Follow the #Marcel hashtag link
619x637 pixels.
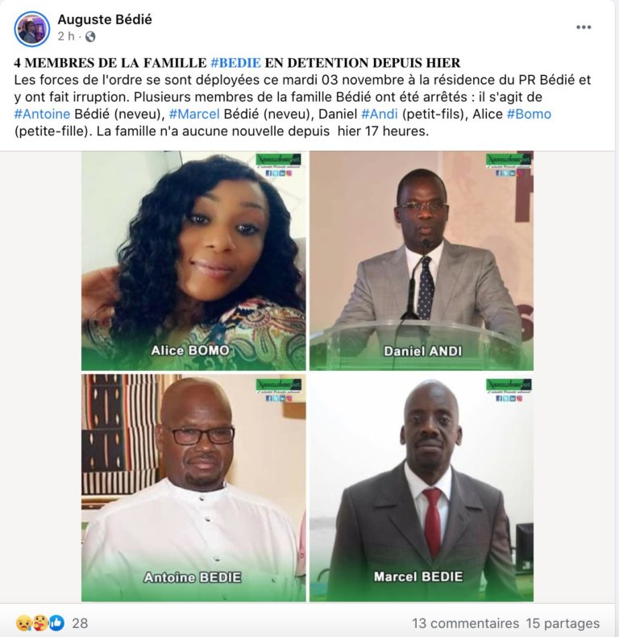pyautogui.click(x=194, y=114)
